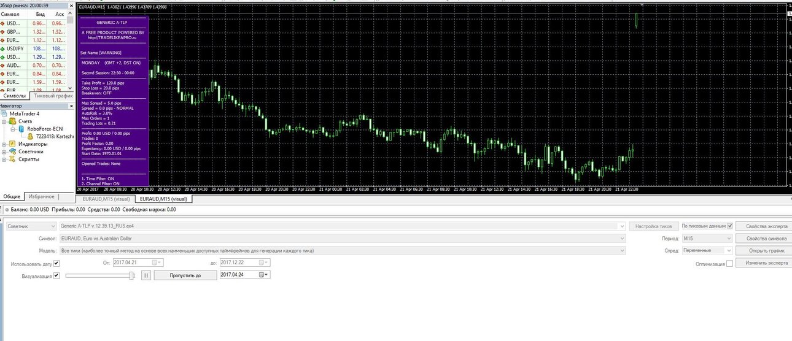The height and width of the screenshot is (341, 792).
Task: Click the 'Свойства эксперта' button
Action: [764, 226]
